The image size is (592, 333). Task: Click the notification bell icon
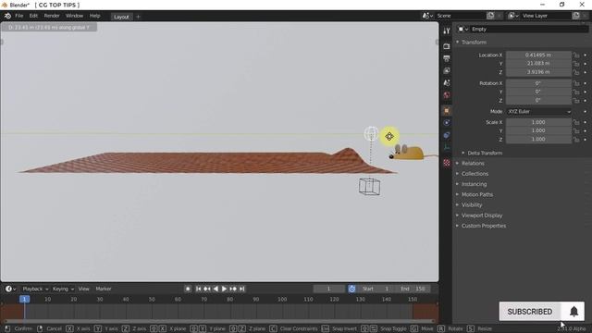(573, 312)
